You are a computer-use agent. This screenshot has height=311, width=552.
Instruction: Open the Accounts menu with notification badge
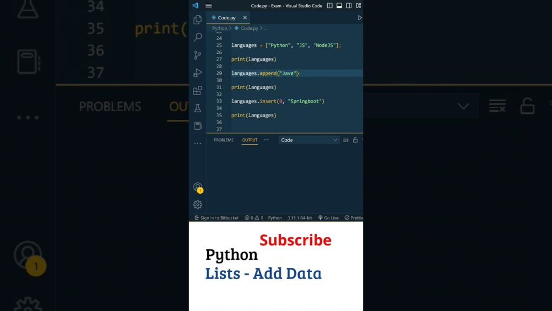pos(198,187)
